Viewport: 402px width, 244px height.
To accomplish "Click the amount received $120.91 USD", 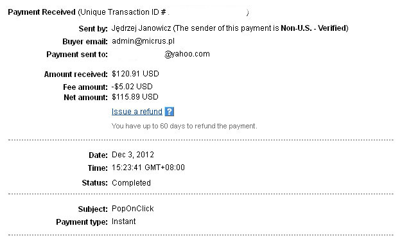I will pos(135,74).
